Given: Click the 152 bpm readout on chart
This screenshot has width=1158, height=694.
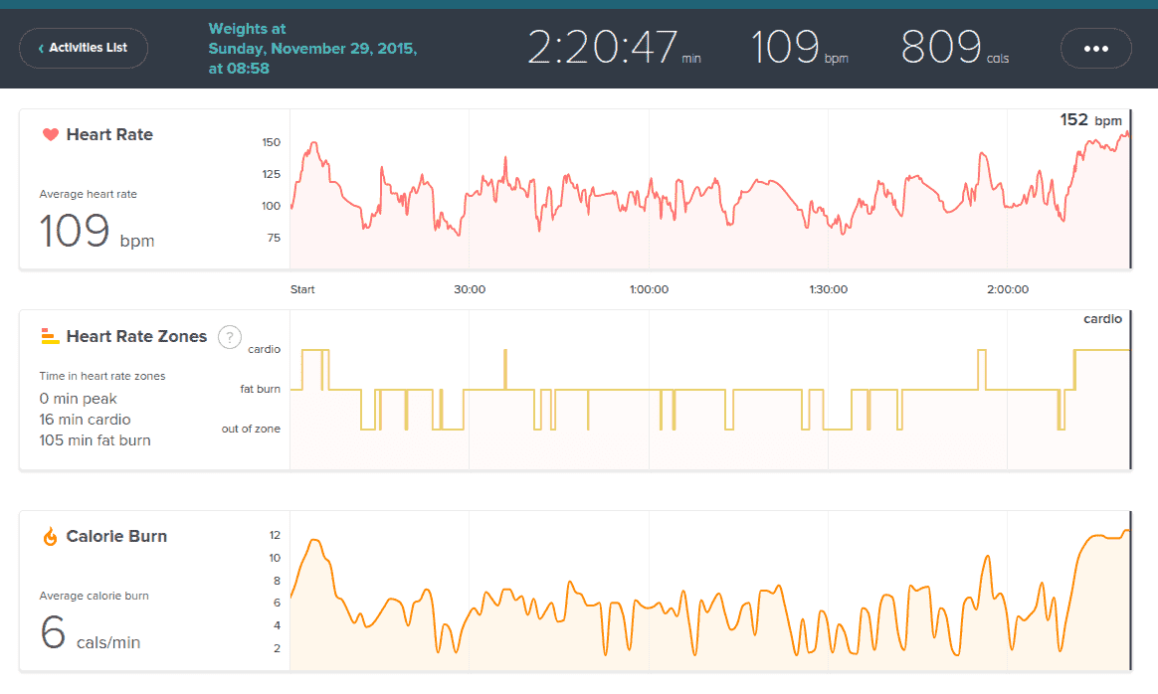Looking at the screenshot, I should pos(1089,120).
